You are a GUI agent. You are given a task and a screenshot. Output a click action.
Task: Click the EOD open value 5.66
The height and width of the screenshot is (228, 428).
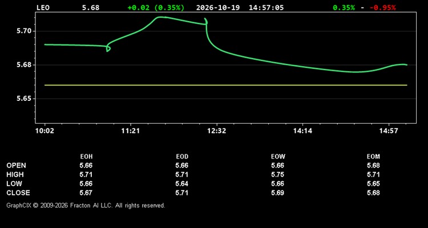(x=182, y=165)
